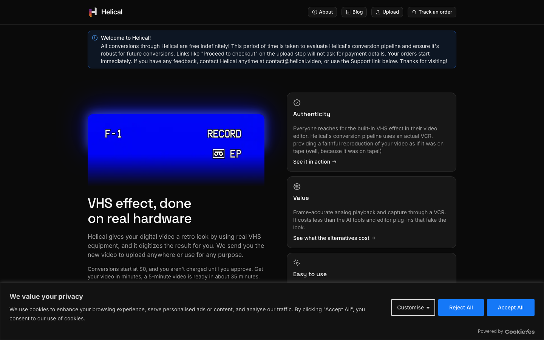Select Track an order in navigation

(432, 12)
